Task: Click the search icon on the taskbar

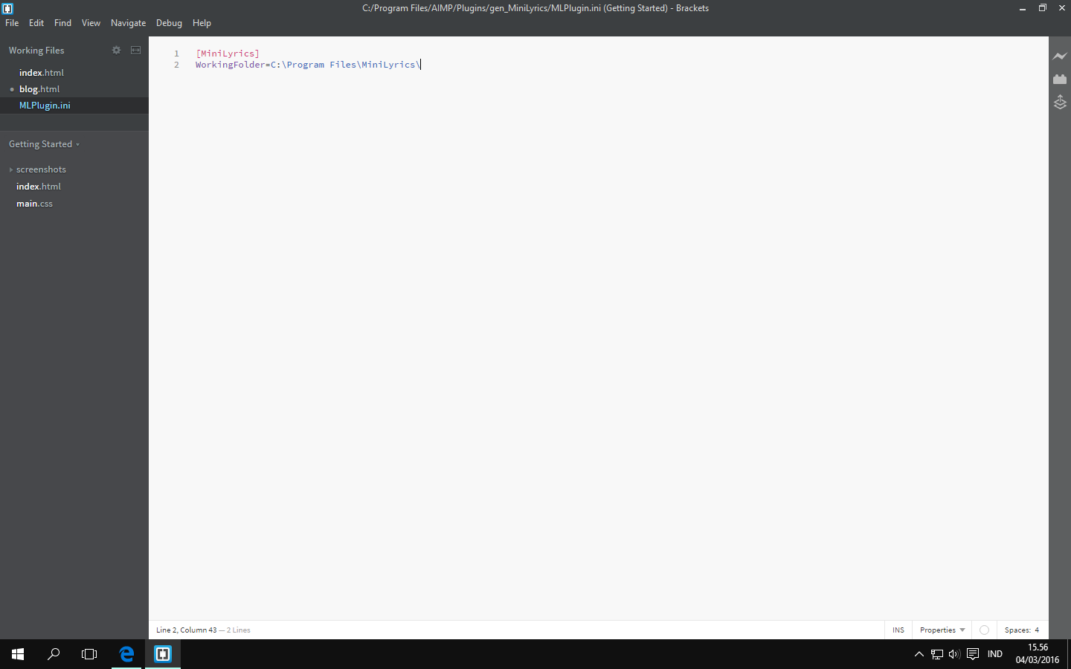Action: 53,654
